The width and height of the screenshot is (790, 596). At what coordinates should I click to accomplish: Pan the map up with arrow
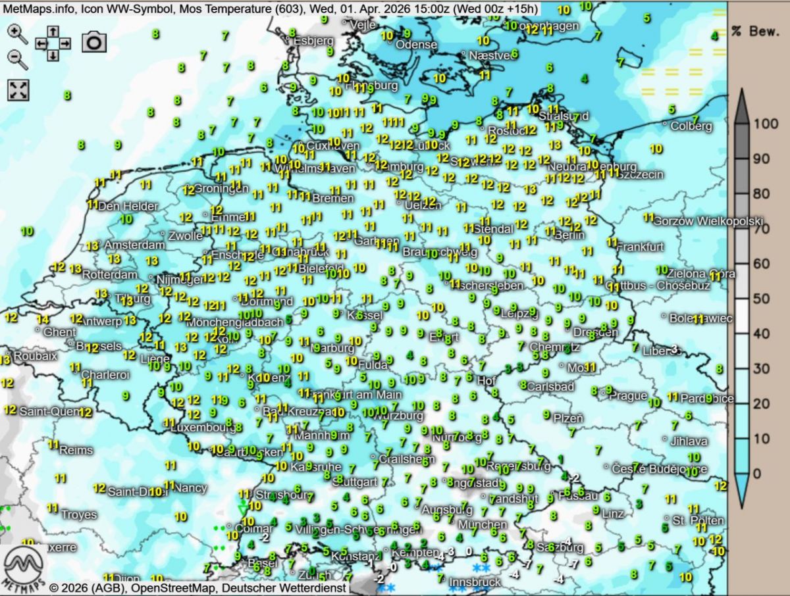pos(53,32)
